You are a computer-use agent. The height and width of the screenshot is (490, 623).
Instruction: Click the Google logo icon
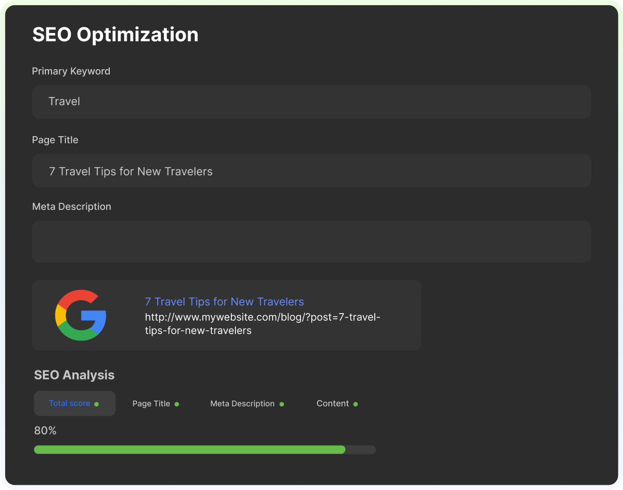[80, 315]
